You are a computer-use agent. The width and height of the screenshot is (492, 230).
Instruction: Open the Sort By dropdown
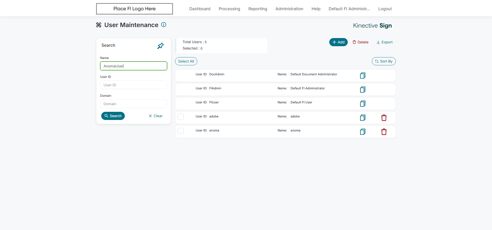click(x=384, y=61)
